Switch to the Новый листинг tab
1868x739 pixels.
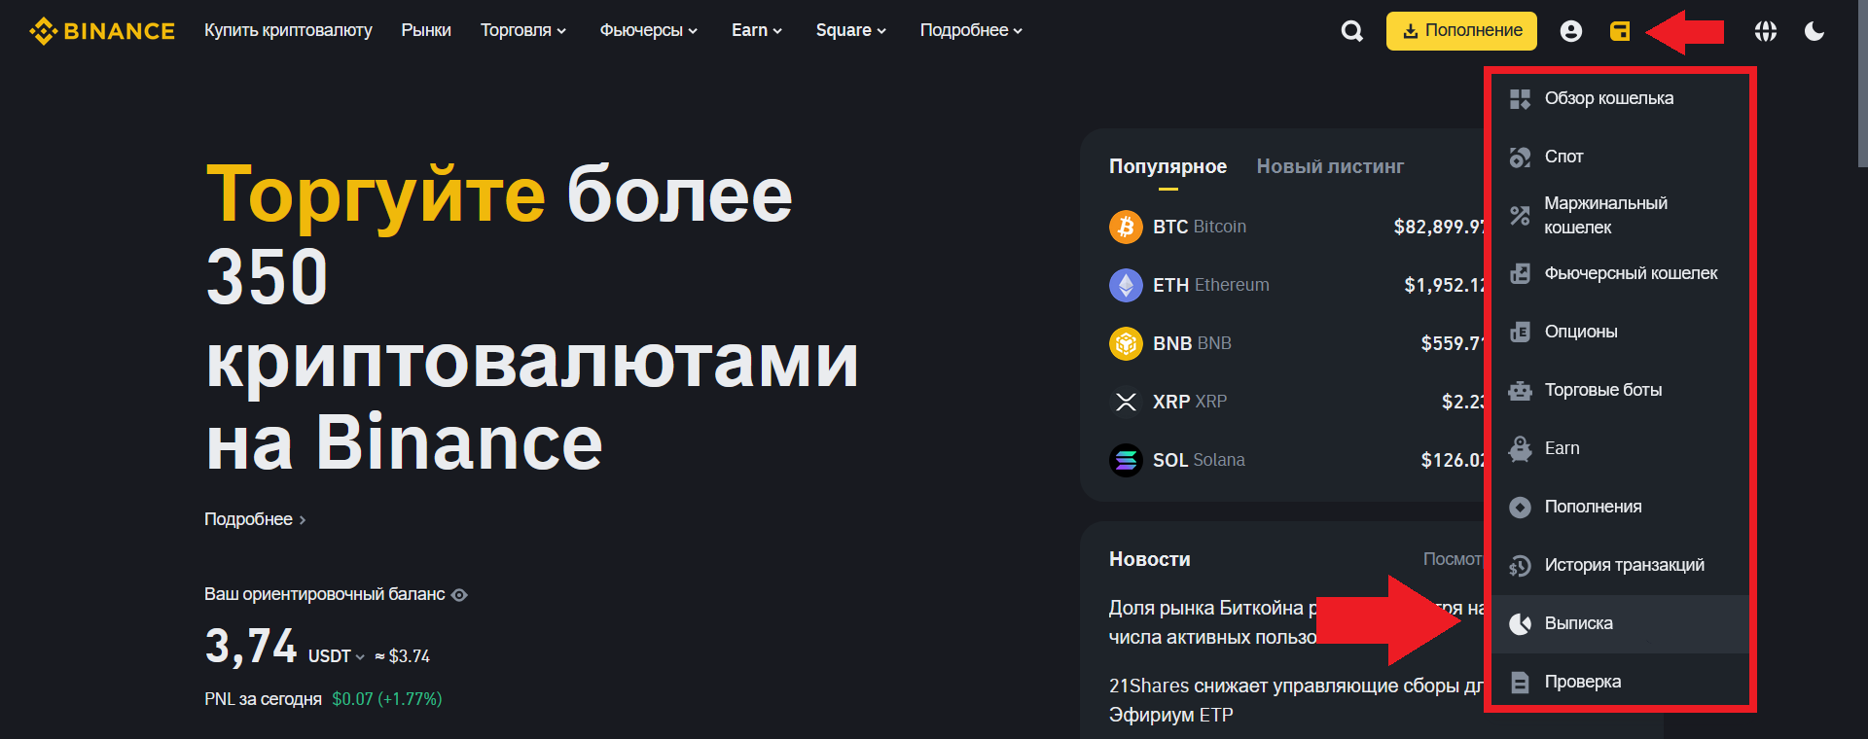coord(1330,166)
